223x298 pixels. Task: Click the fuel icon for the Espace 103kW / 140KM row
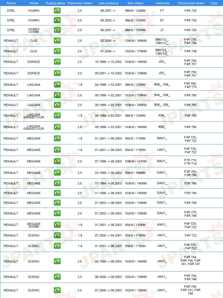[x=57, y=62]
